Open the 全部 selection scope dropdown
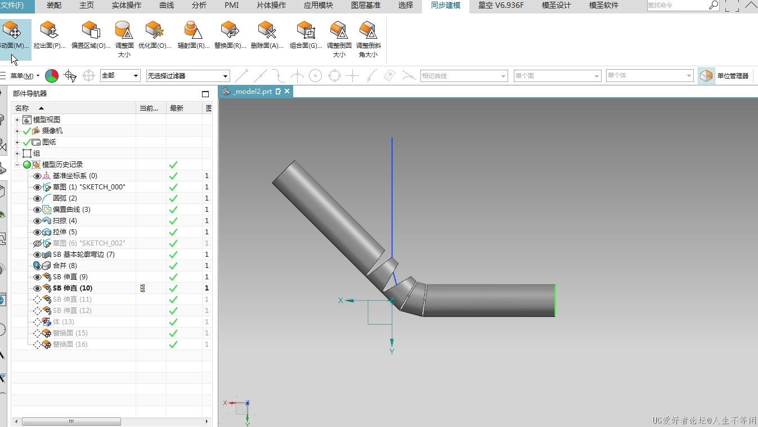The width and height of the screenshot is (758, 427). [120, 76]
